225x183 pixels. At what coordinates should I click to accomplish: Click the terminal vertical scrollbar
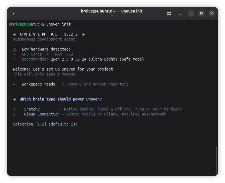click(x=216, y=160)
